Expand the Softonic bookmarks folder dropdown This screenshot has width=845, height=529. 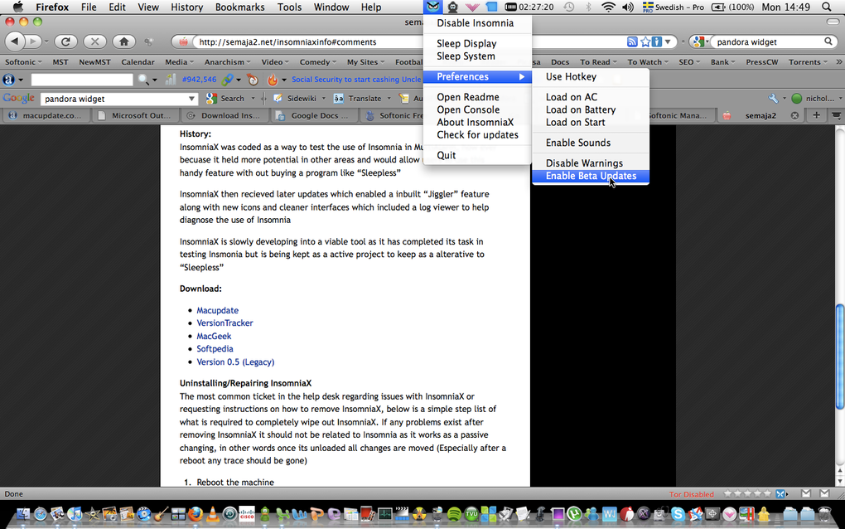[x=23, y=62]
